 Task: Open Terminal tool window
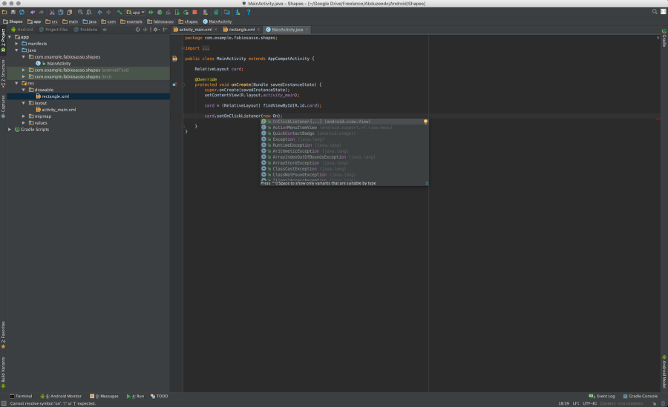click(x=21, y=396)
